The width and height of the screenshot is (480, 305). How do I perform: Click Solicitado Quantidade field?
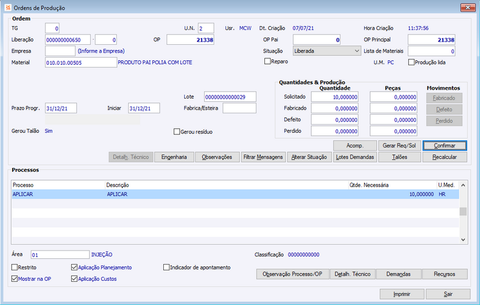pyautogui.click(x=335, y=97)
